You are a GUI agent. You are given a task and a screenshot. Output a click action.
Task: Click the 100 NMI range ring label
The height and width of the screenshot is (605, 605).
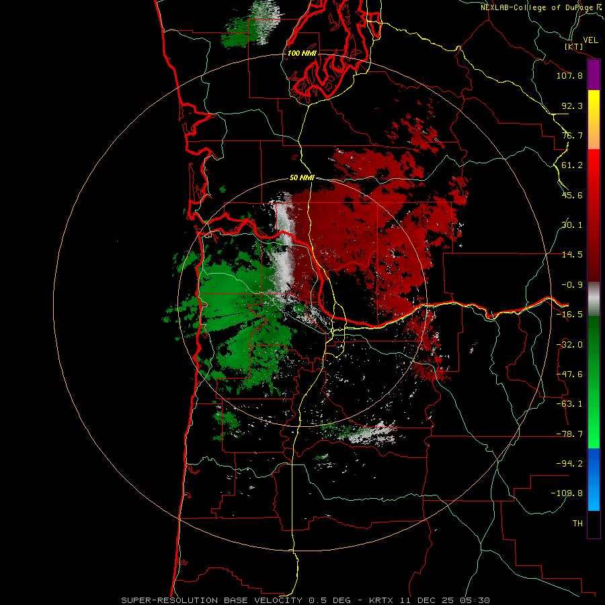302,53
